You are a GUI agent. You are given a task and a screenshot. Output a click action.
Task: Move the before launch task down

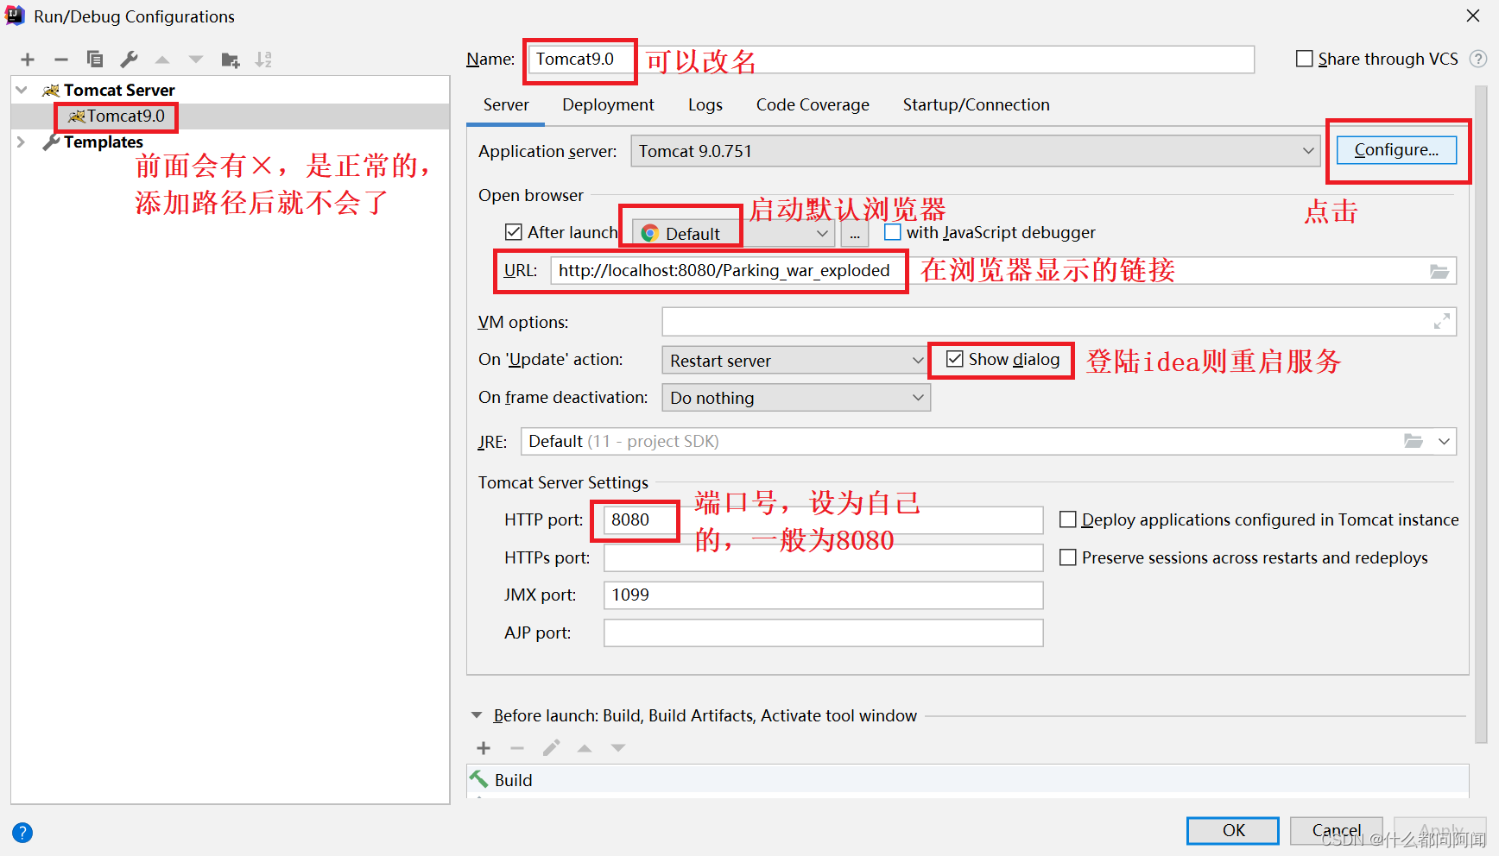pos(618,748)
